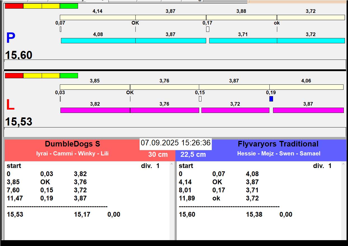348x246 pixels.
Task: Click the 30 cm jump height
Action: coord(158,154)
